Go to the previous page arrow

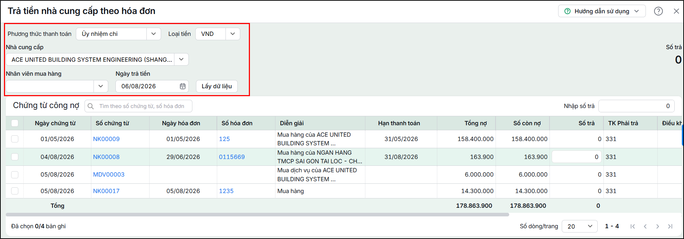click(x=645, y=226)
